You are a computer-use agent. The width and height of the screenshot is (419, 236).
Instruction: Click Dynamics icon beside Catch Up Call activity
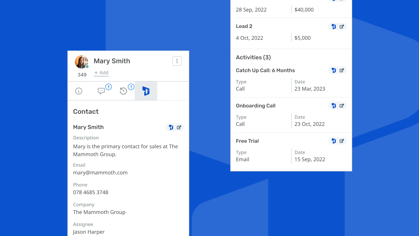(333, 70)
